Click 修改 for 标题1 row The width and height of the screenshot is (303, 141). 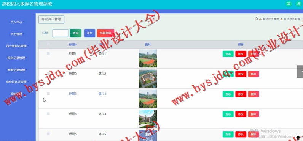[241, 54]
